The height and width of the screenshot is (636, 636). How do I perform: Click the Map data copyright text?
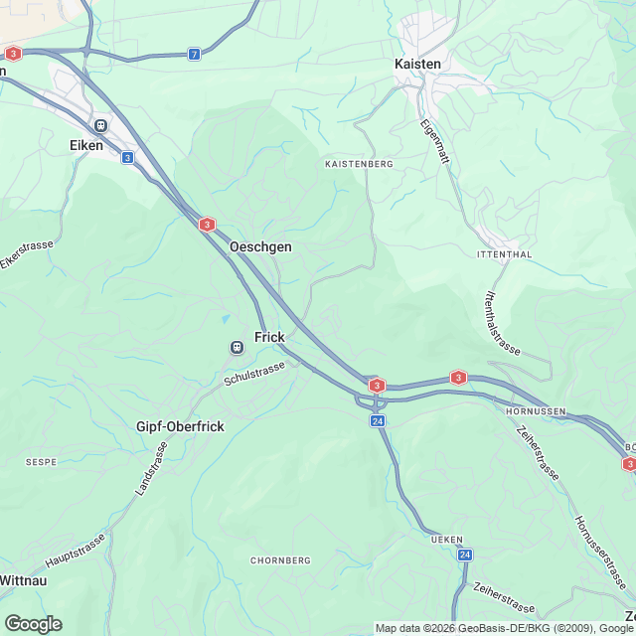505,629
